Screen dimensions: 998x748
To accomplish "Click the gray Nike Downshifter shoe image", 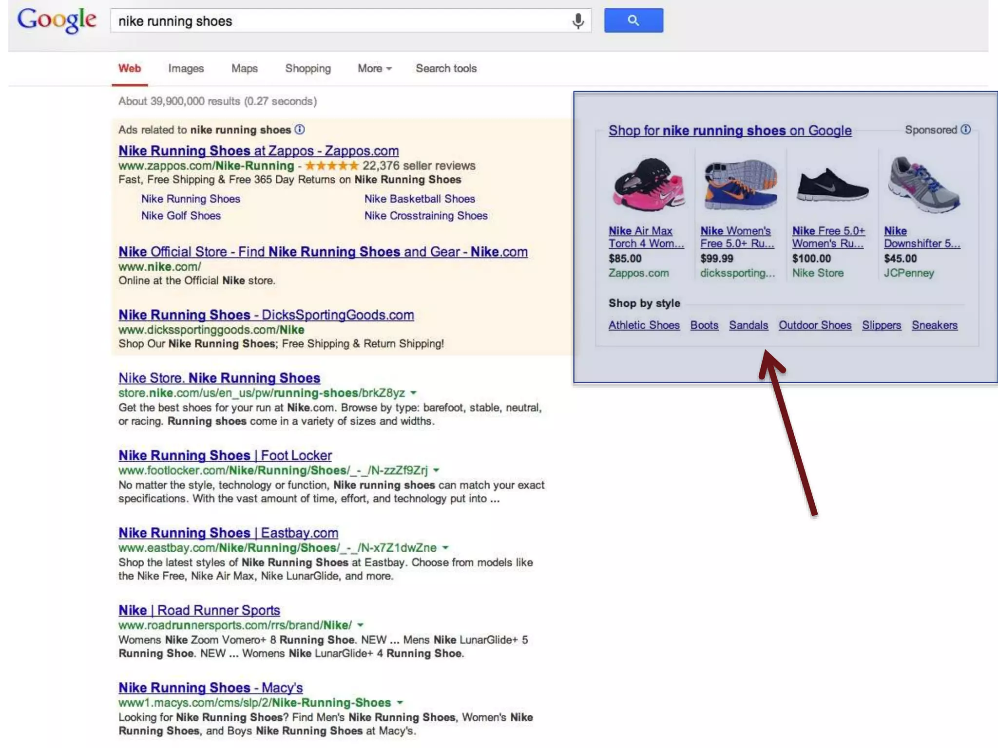I will point(923,185).
